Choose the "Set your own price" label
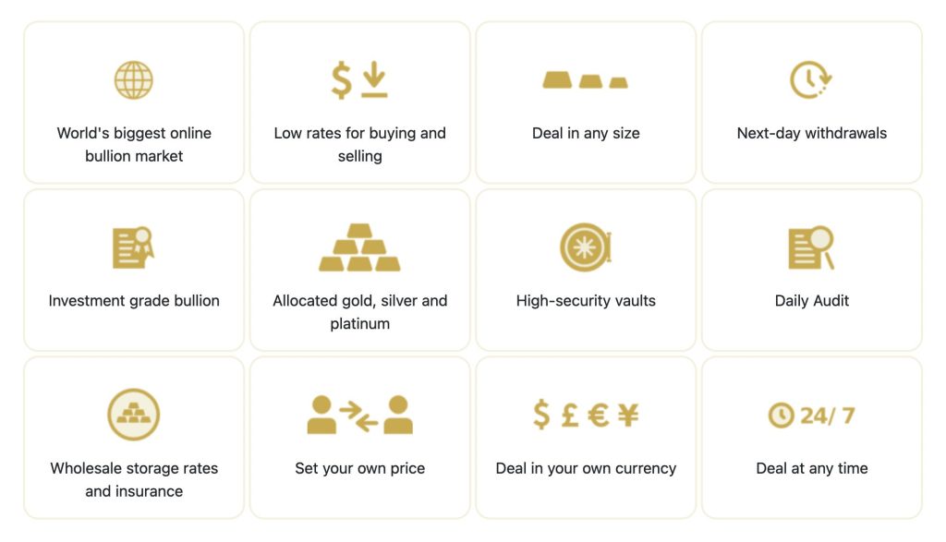946x542 pixels. tap(359, 468)
